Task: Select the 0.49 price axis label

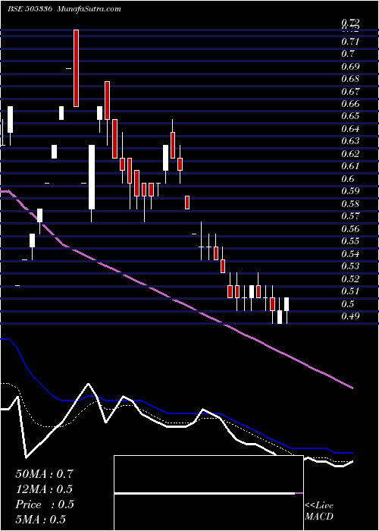Action: click(x=350, y=316)
